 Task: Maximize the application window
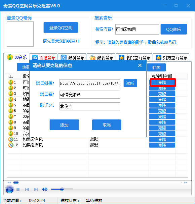pos(176,5)
